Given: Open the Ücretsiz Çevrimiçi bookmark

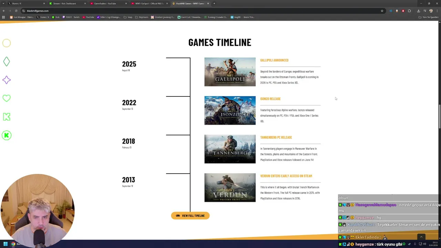Looking at the screenshot, I should 163,17.
